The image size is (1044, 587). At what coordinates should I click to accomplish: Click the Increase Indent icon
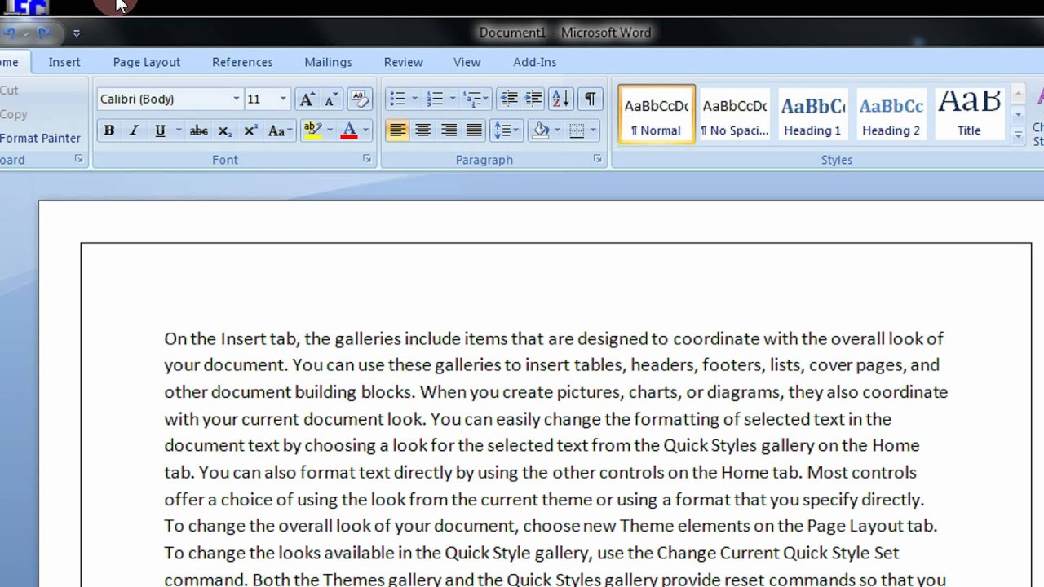[x=533, y=99]
